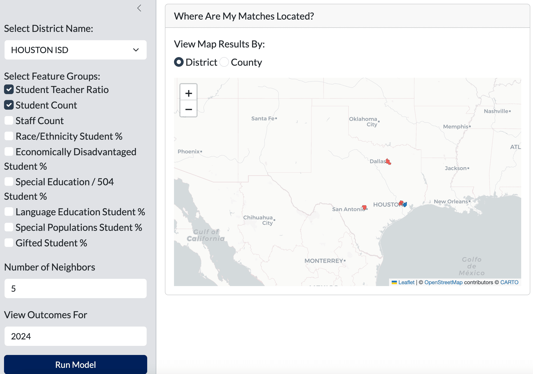Uncheck Student Count feature group
Image resolution: width=533 pixels, height=374 pixels.
9,105
